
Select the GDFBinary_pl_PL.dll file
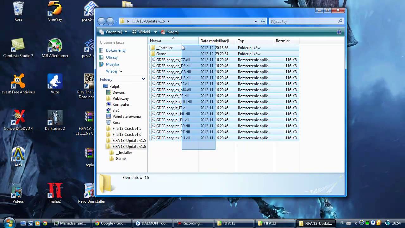172,120
